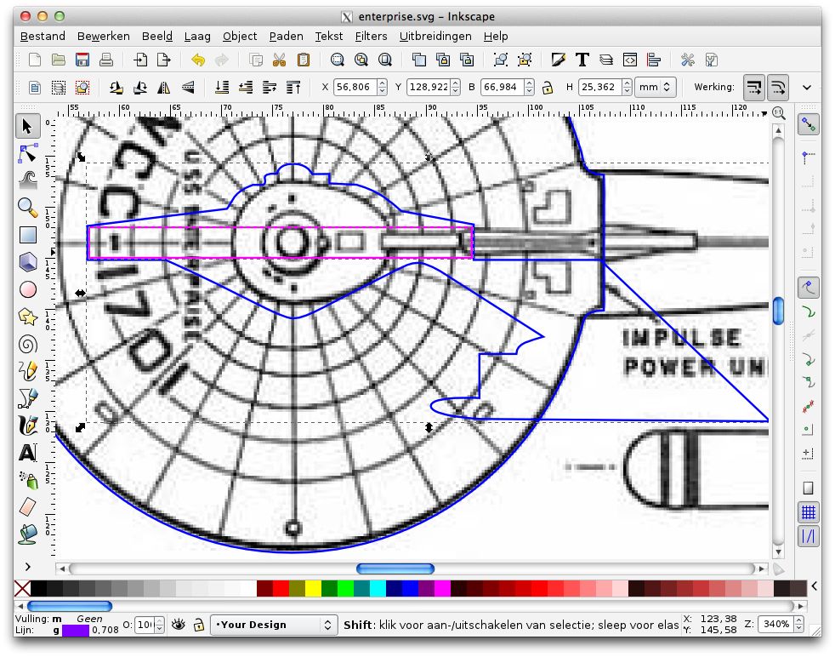Open the Uitbreidingen menu
This screenshot has width=835, height=657.
coord(435,37)
